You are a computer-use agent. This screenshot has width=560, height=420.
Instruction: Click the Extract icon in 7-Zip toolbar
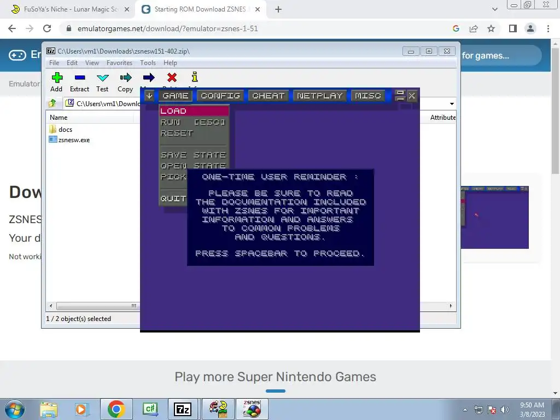[80, 78]
